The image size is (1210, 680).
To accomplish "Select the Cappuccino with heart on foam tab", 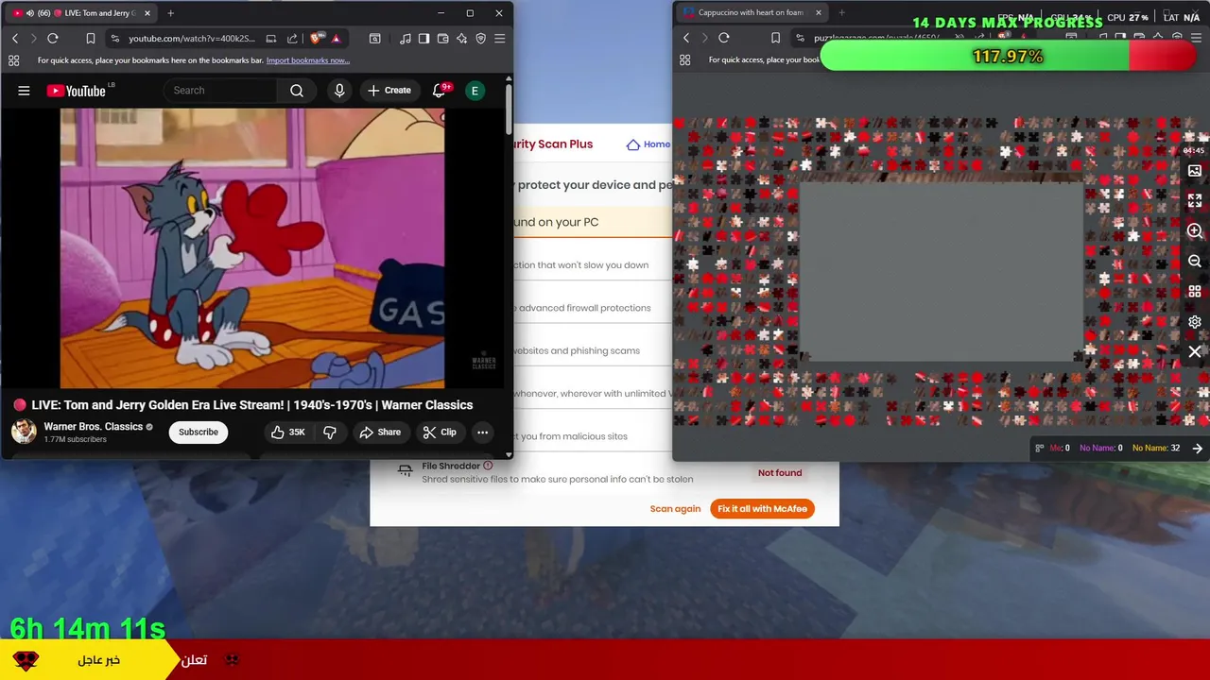I will [x=751, y=13].
